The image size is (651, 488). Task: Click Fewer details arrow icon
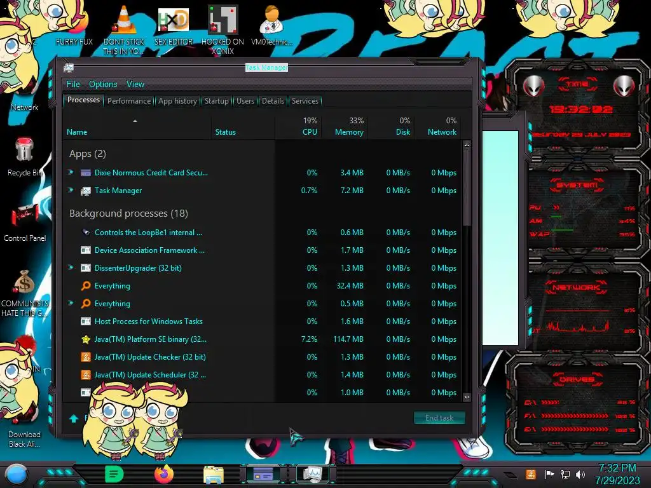74,418
